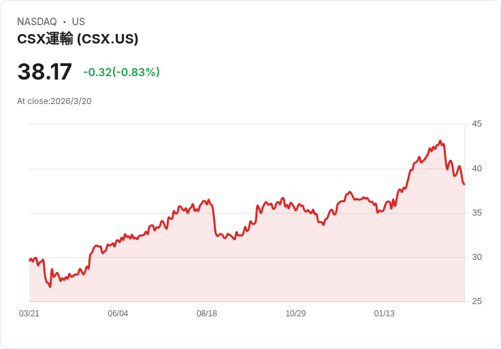
Task: Click the 06/04 date axis label
Action: (118, 314)
